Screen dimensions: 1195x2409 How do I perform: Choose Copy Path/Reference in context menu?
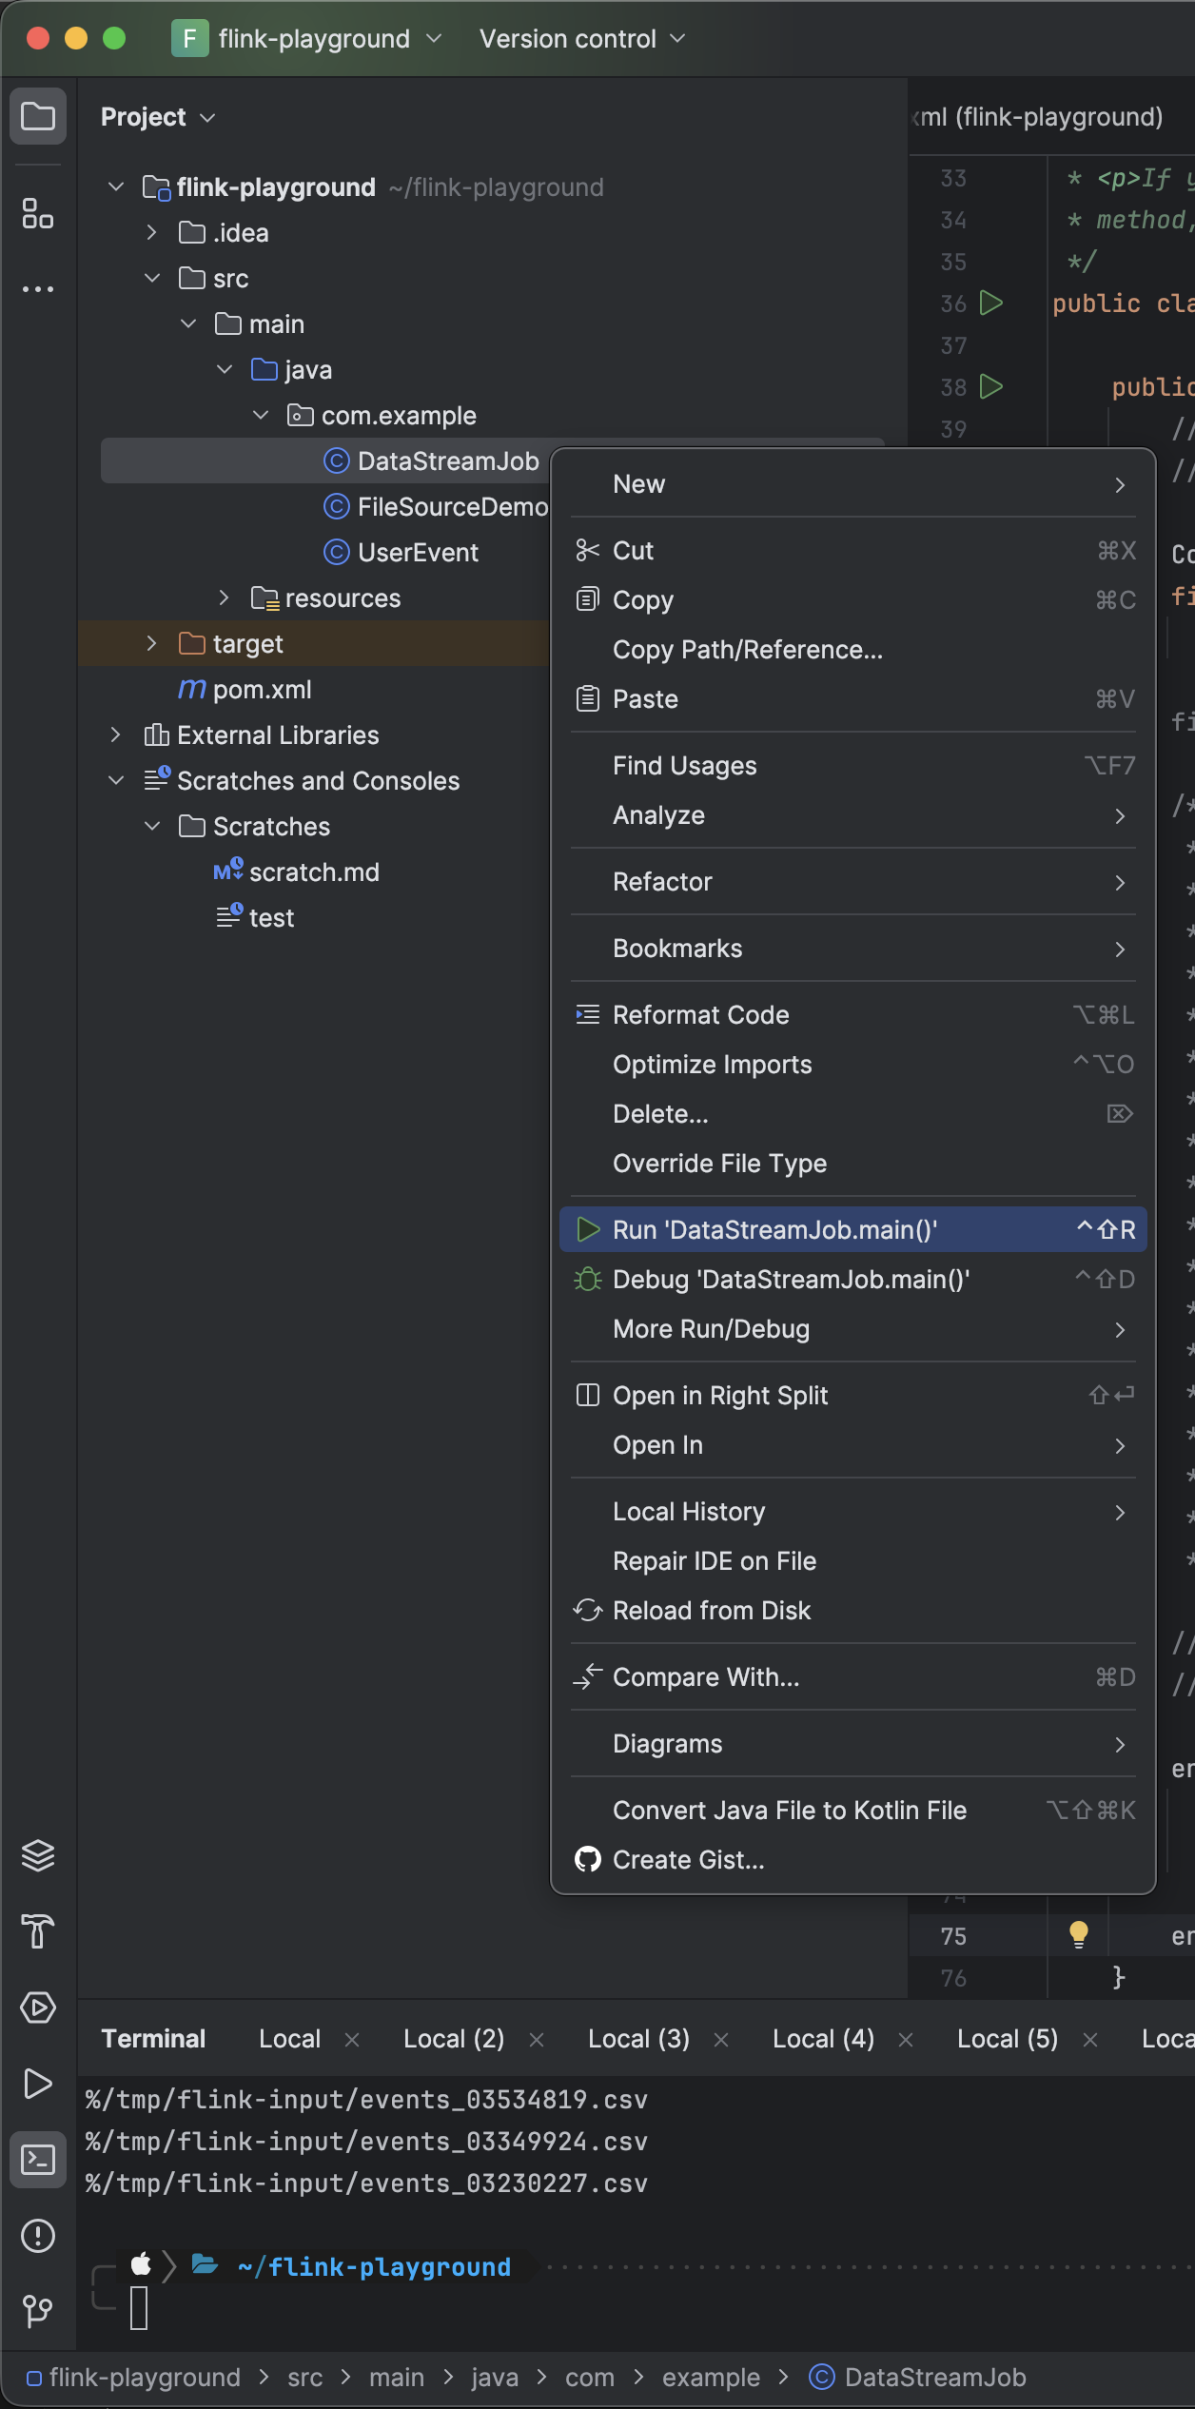[853, 650]
